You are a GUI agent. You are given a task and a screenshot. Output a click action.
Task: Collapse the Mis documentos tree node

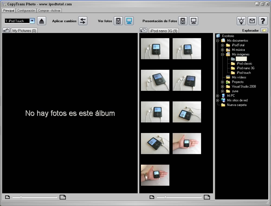pyautogui.click(x=217, y=41)
